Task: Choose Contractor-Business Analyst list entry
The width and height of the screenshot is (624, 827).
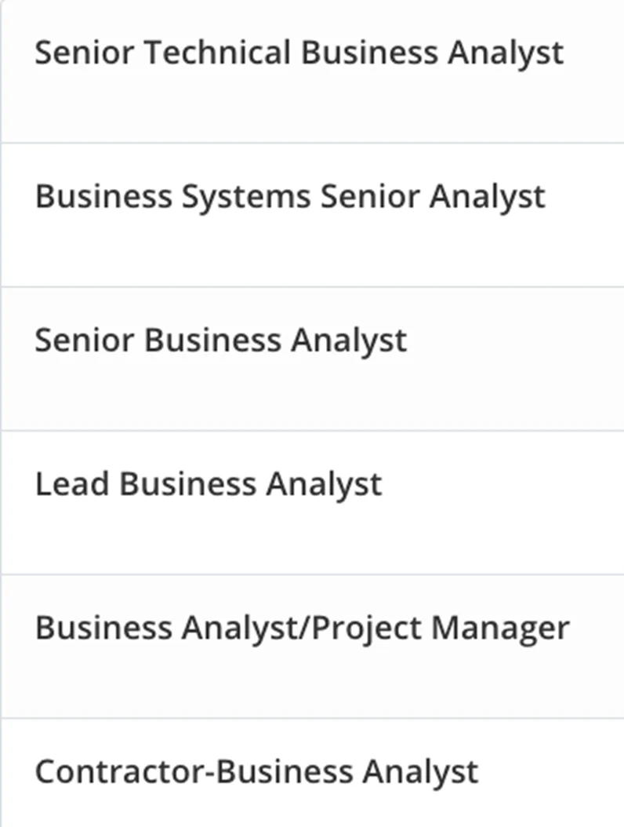Action: 256,772
